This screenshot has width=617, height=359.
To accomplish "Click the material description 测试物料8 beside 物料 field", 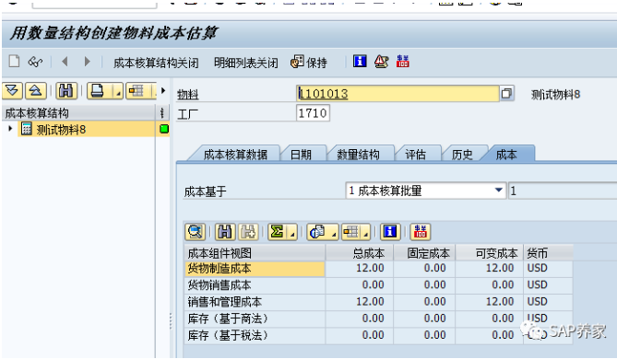I will (555, 94).
